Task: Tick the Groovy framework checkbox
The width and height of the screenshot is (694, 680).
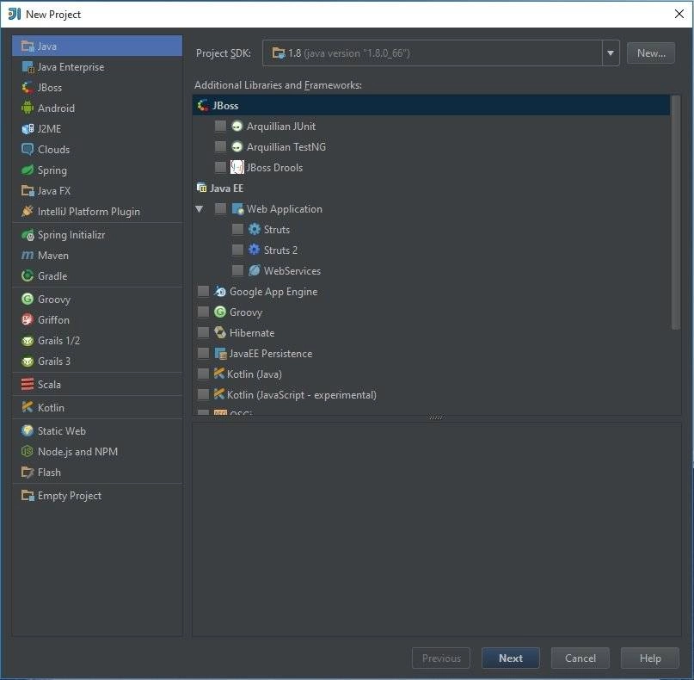Action: pyautogui.click(x=203, y=312)
